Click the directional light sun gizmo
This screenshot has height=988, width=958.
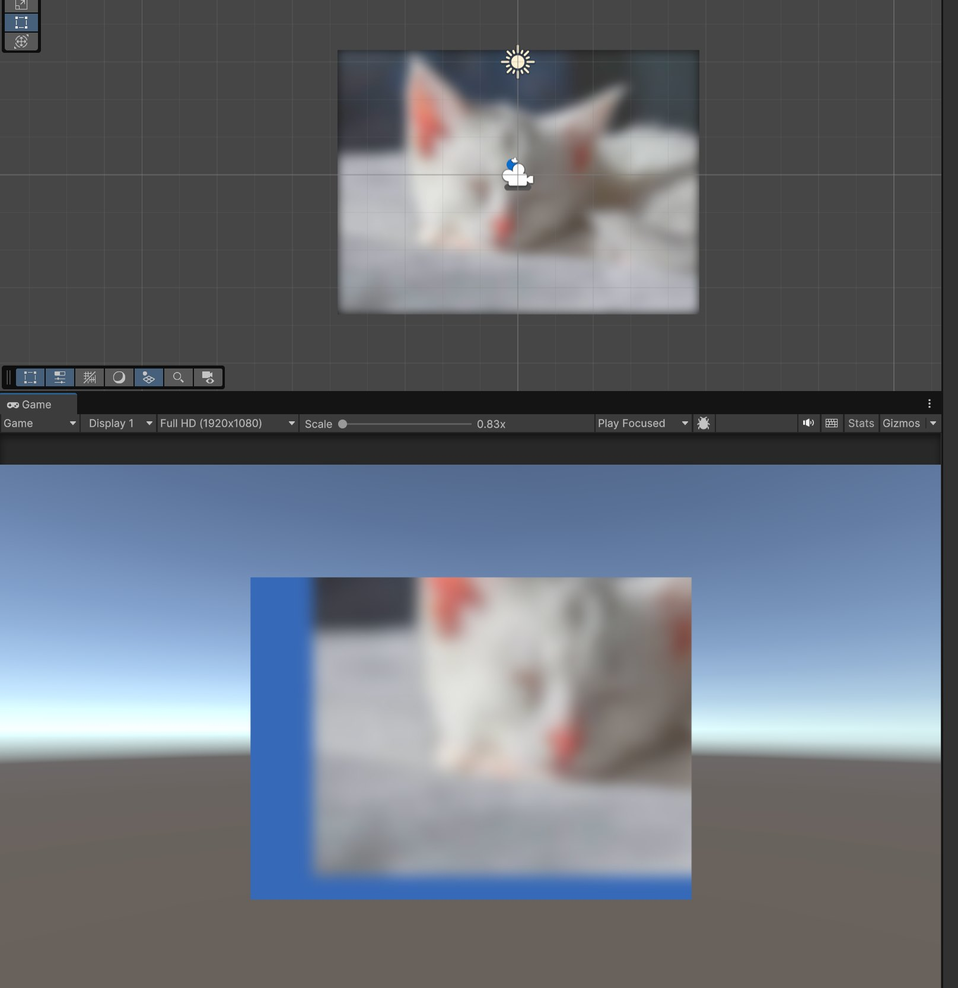click(518, 62)
